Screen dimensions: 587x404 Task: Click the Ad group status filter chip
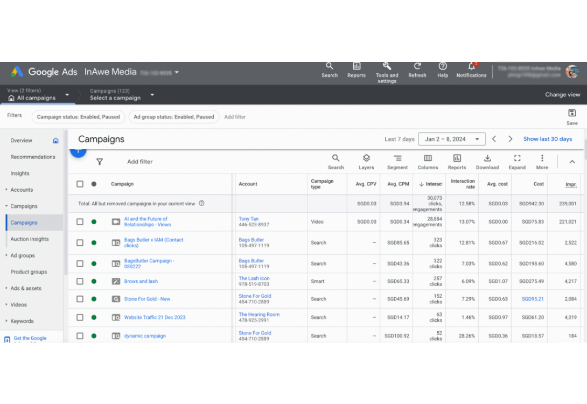[174, 117]
